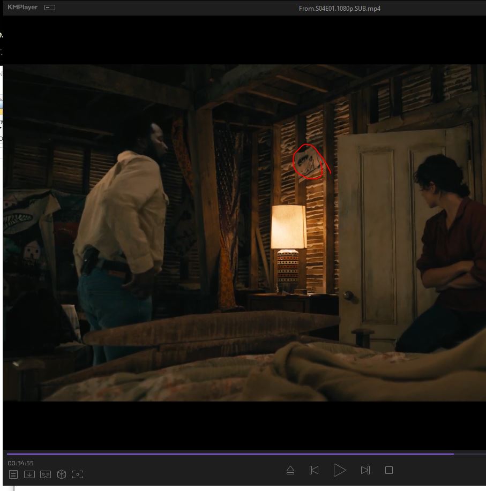Image resolution: width=486 pixels, height=491 pixels.
Task: Open the KMPlayer main menu logo
Action: click(23, 7)
